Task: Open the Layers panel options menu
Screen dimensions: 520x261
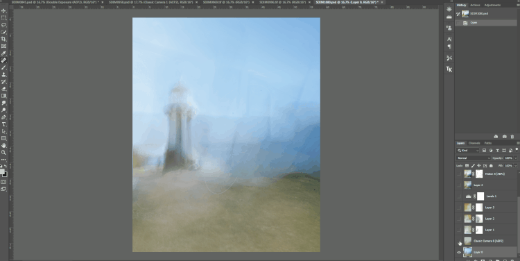Action: click(x=518, y=143)
